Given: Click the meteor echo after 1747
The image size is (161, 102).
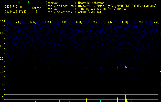Looking at the screenshot, I should [117, 68].
